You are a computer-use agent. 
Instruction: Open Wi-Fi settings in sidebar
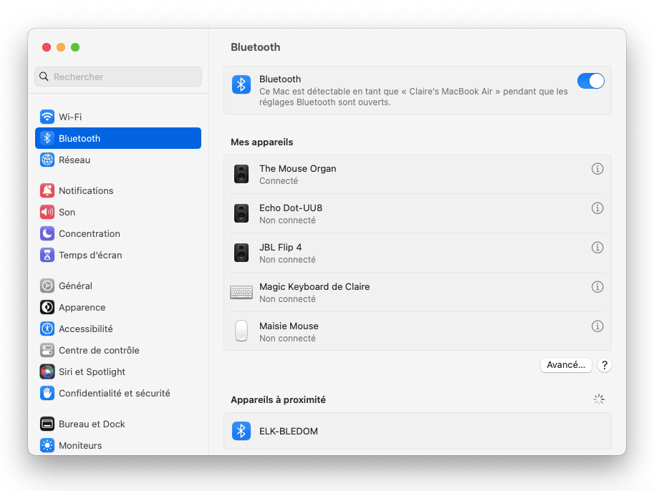pyautogui.click(x=118, y=117)
